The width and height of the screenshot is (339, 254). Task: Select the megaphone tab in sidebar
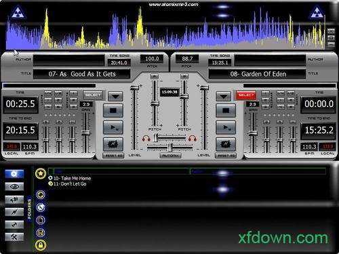14,200
